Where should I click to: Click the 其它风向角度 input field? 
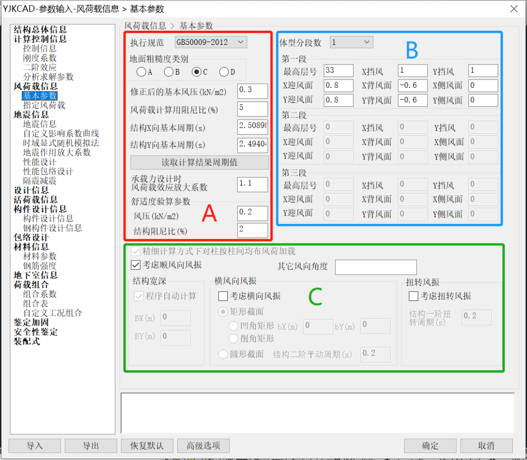coord(376,267)
